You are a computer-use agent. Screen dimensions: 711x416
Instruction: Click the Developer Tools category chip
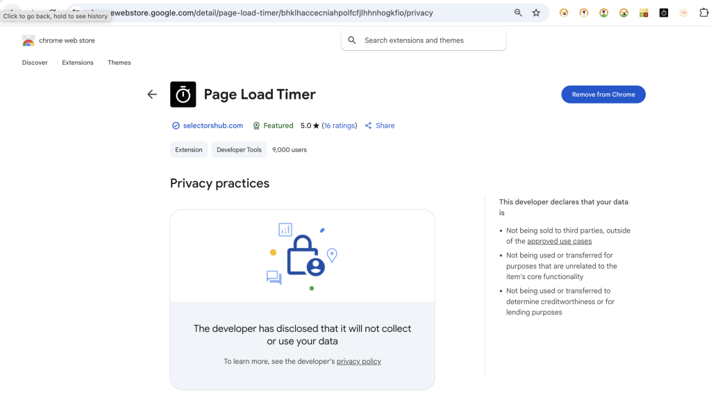(239, 149)
